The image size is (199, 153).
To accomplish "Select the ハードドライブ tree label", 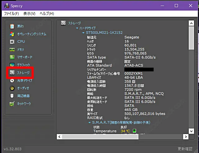I will coord(87,28).
